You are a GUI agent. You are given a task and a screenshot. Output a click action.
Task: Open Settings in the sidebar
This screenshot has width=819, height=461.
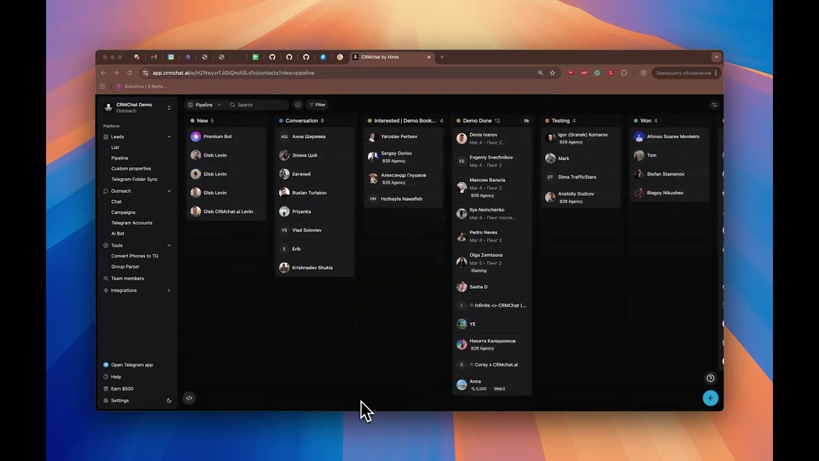120,401
